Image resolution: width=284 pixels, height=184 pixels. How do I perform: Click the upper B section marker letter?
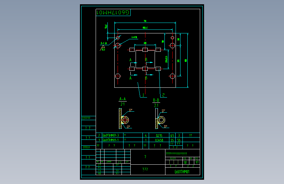146,60
